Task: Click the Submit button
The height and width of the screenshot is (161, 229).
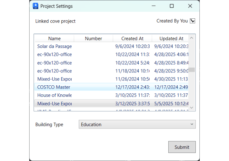Action: point(182,147)
